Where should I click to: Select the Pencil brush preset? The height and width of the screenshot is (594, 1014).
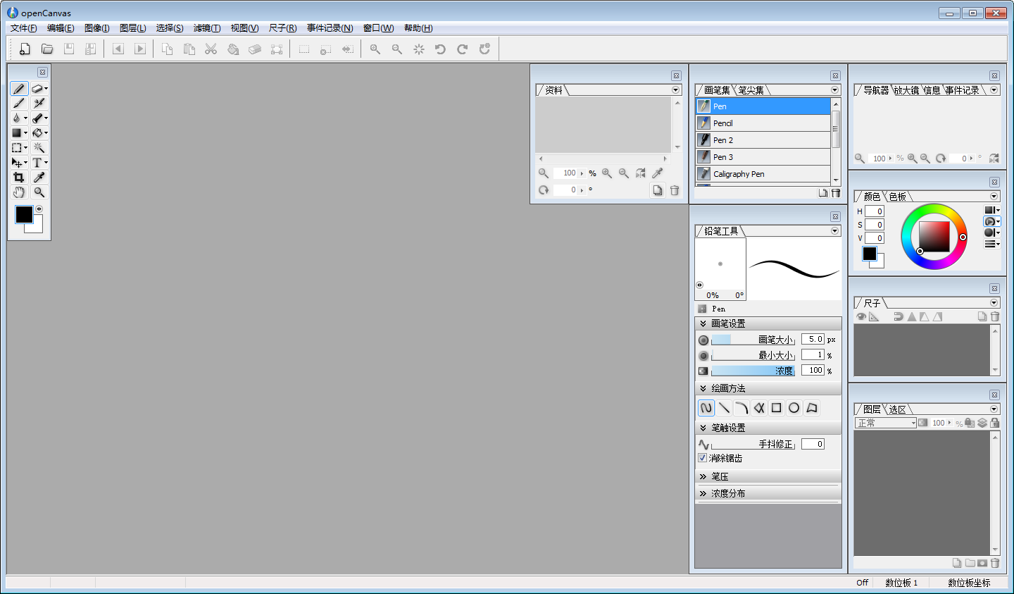(x=763, y=123)
